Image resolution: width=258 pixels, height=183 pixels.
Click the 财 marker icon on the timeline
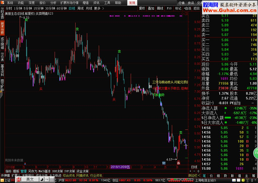pyautogui.click(x=164, y=163)
